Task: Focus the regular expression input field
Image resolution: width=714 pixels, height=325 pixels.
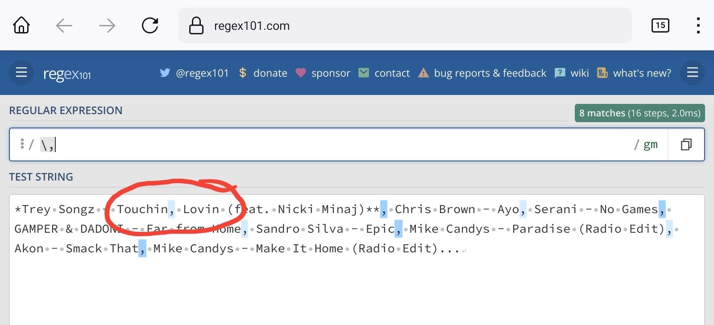Action: 339,144
